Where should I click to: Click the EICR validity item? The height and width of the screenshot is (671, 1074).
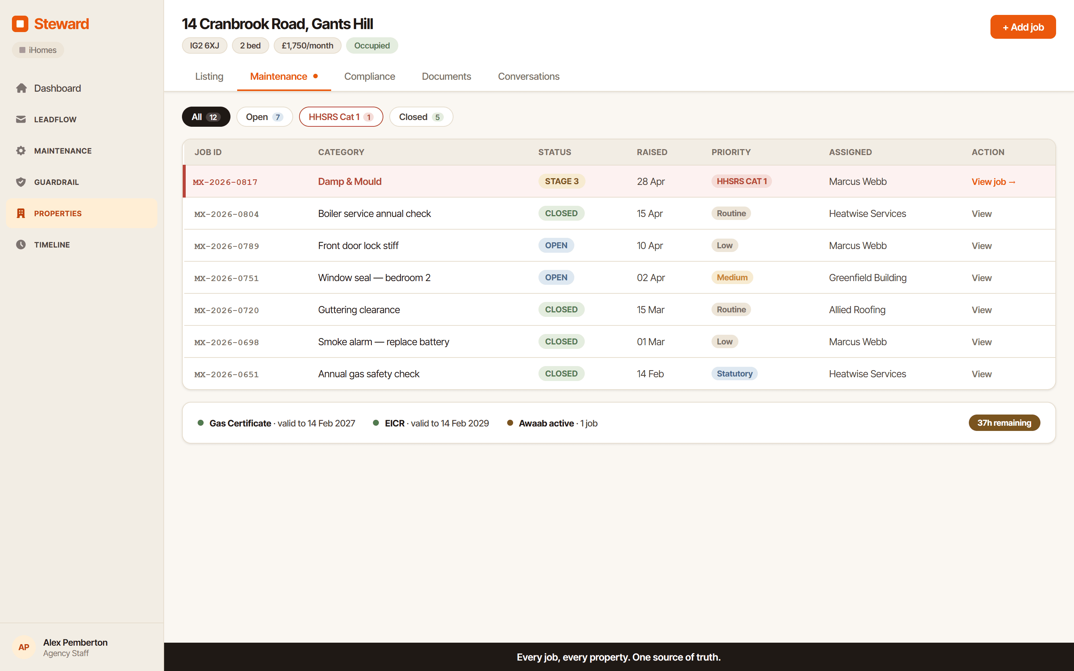click(x=431, y=423)
